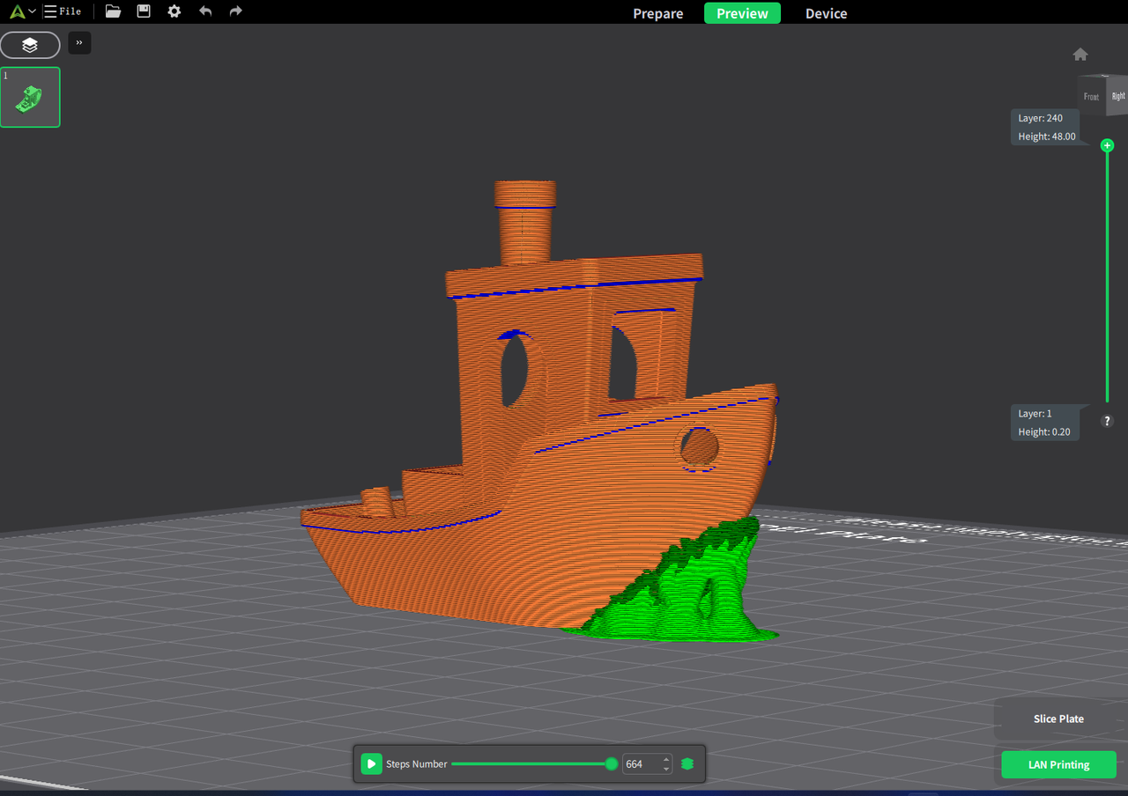Increase steps number with up arrow

click(x=666, y=760)
